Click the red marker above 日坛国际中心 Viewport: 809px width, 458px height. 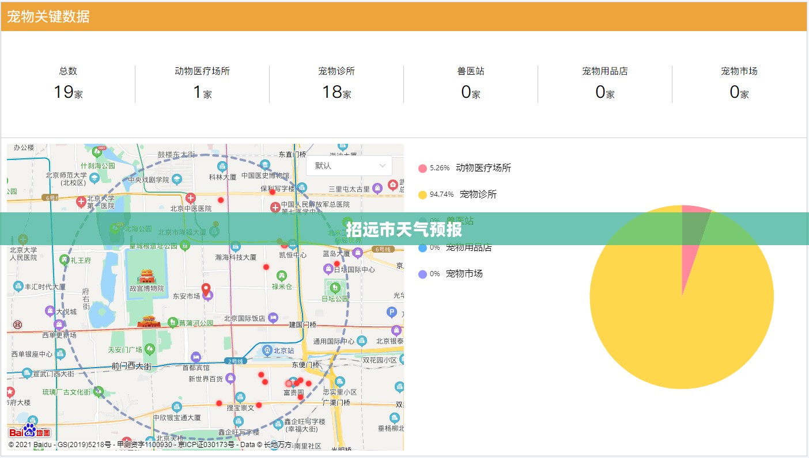click(337, 264)
